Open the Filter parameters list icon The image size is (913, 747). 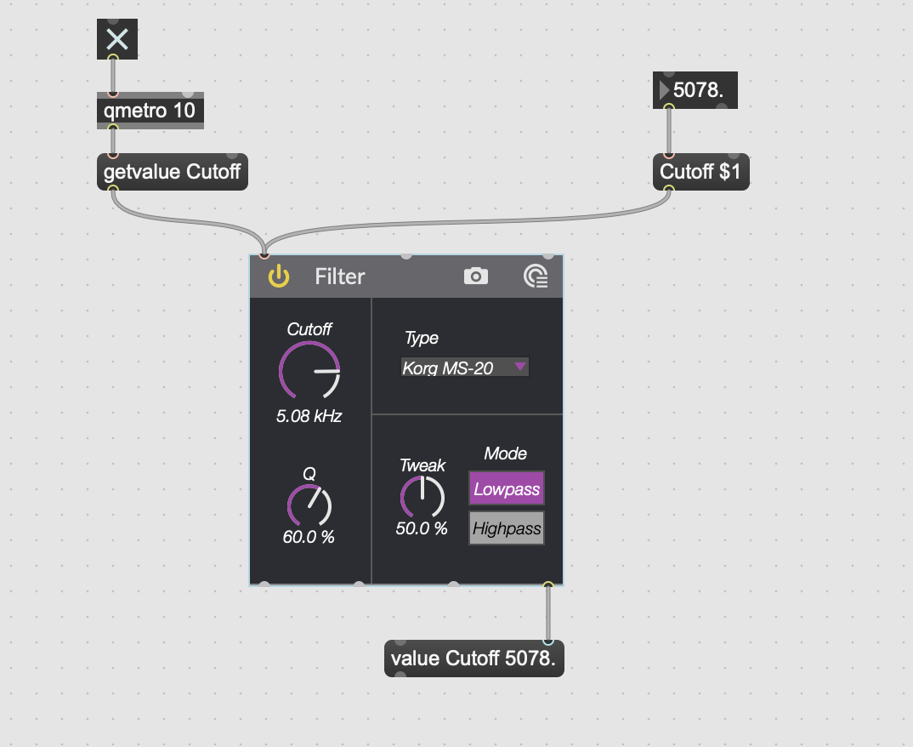(x=536, y=277)
